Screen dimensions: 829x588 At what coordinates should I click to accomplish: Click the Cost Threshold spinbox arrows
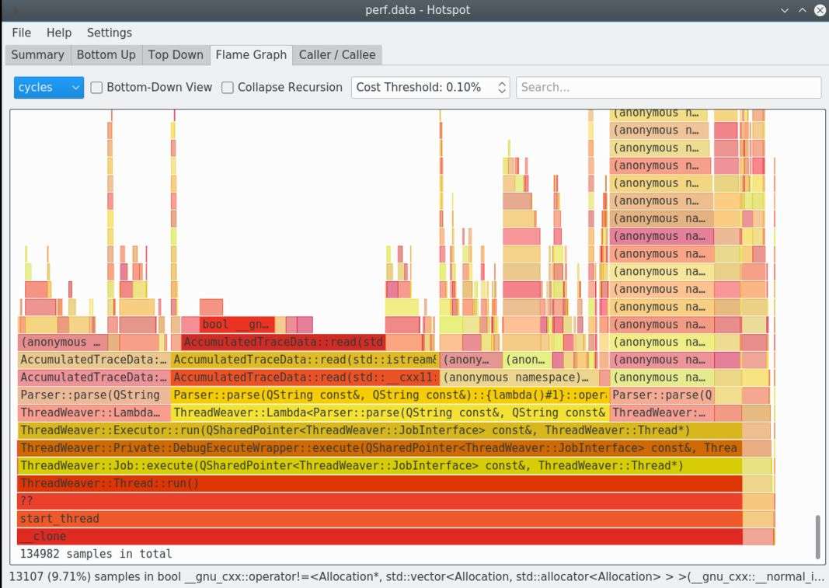click(x=502, y=87)
